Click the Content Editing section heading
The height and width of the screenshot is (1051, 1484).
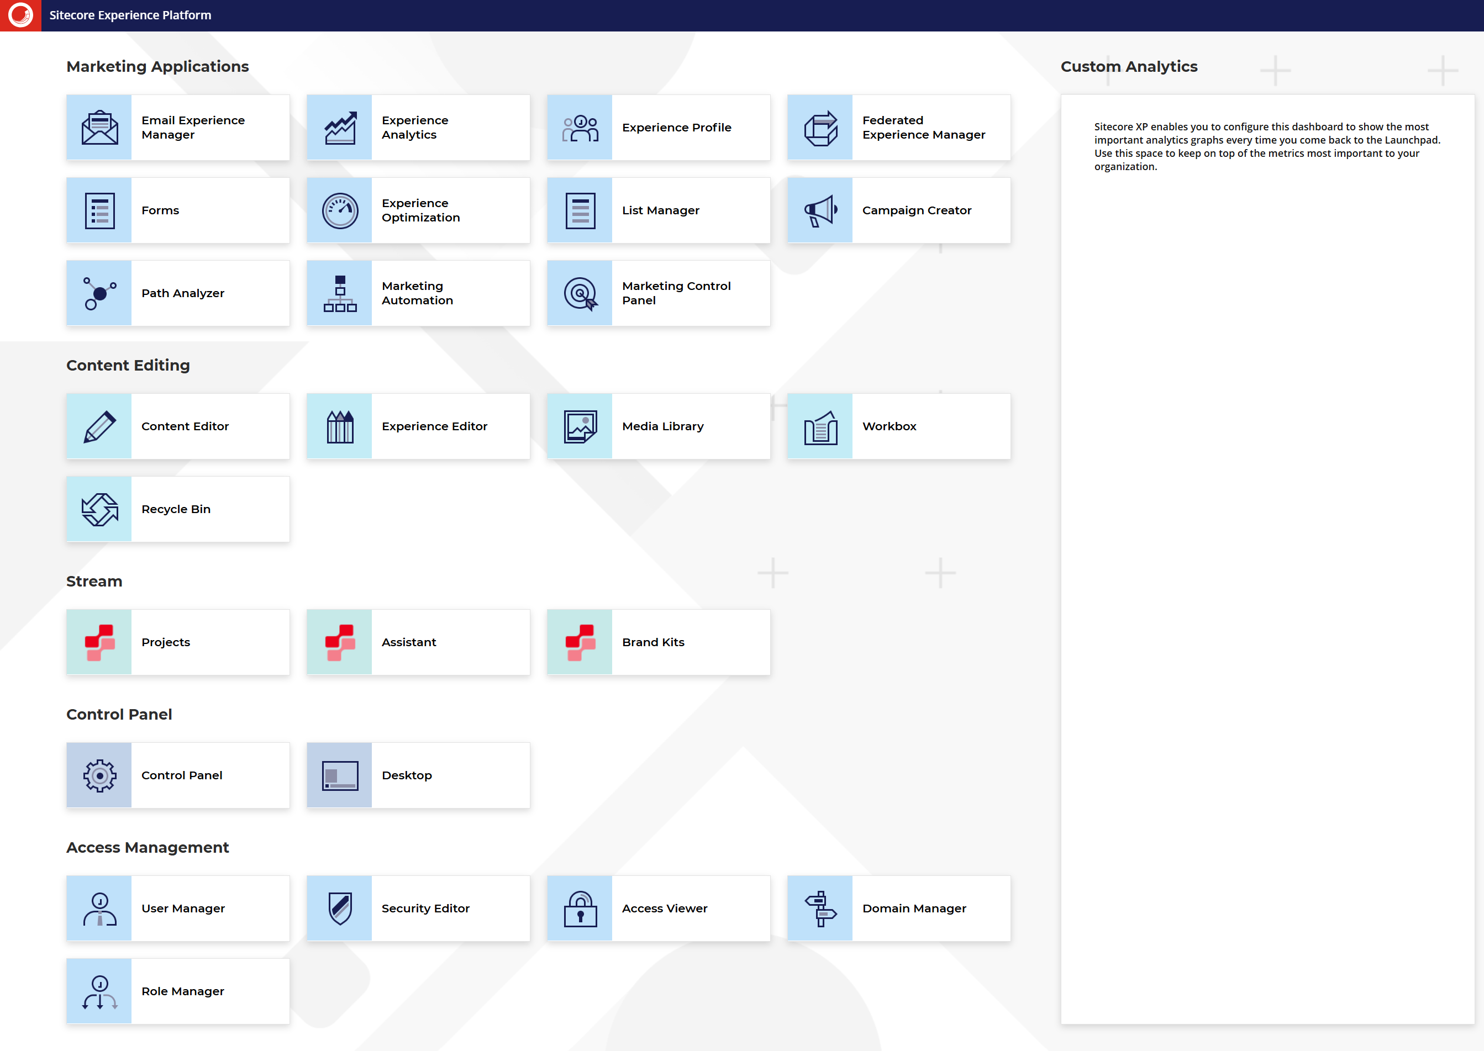pos(128,365)
